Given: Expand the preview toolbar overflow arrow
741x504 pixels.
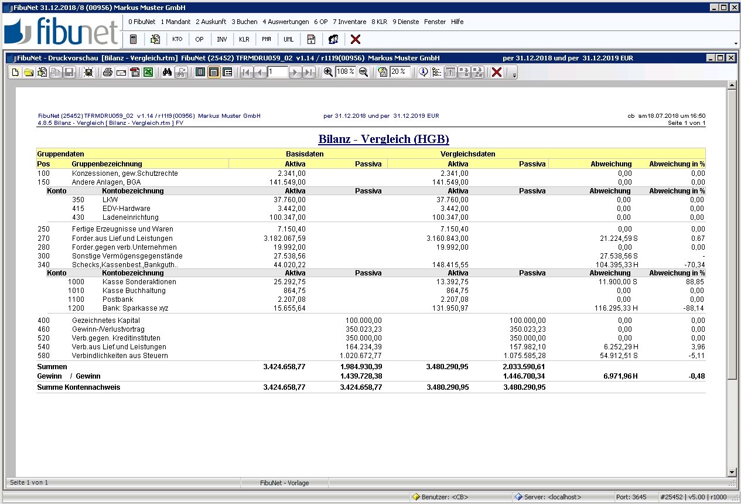Looking at the screenshot, I should (514, 74).
